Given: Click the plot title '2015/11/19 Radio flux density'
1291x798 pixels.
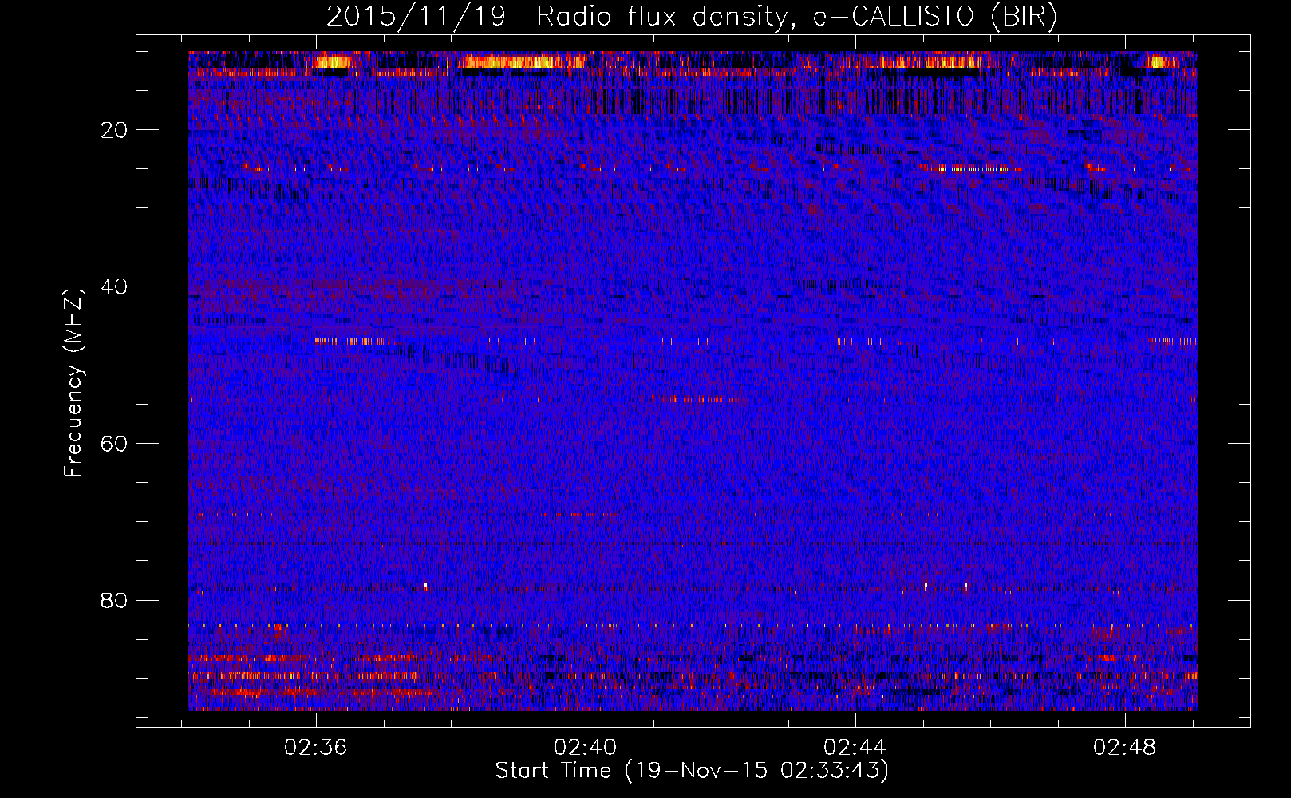Looking at the screenshot, I should tap(692, 16).
